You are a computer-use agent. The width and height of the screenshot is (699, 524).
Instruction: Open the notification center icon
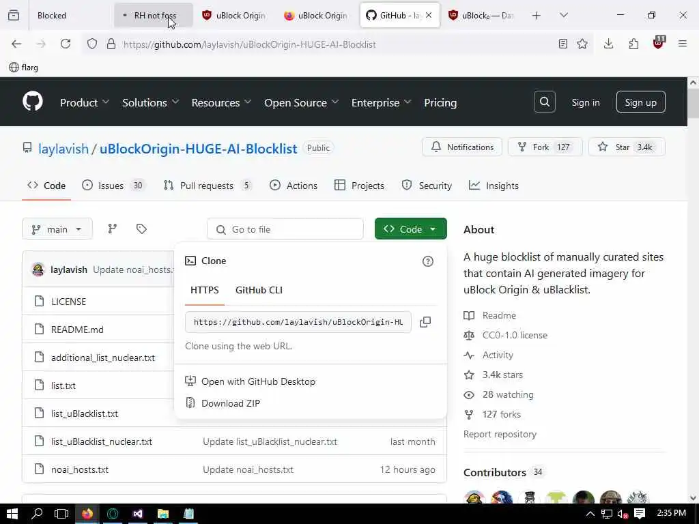[x=640, y=514]
